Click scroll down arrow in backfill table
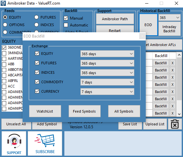Screen dimensions: 183x157 point(179,114)
